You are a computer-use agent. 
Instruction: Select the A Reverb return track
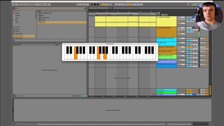[167, 90]
